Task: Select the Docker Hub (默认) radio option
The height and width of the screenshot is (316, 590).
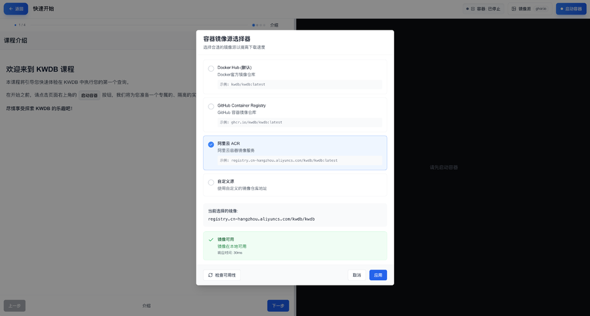Action: [211, 68]
